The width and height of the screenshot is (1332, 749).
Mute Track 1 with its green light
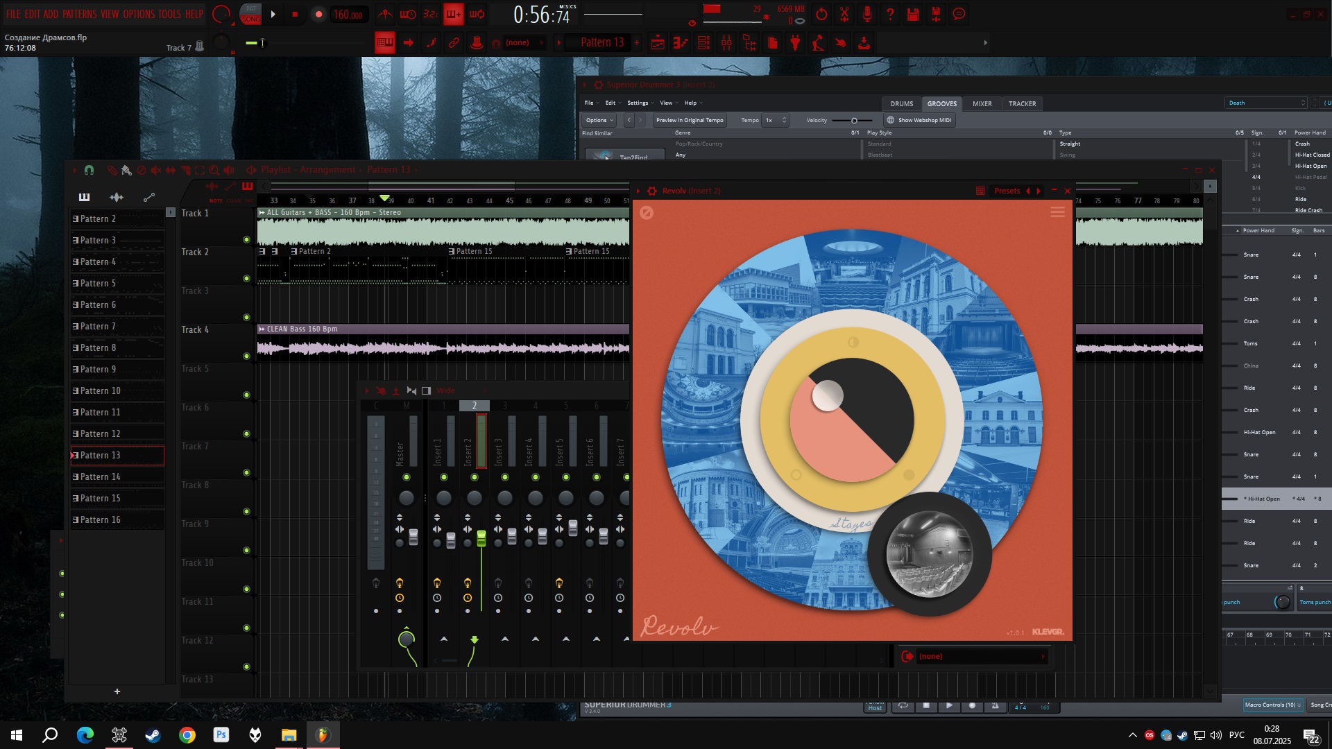coord(246,239)
